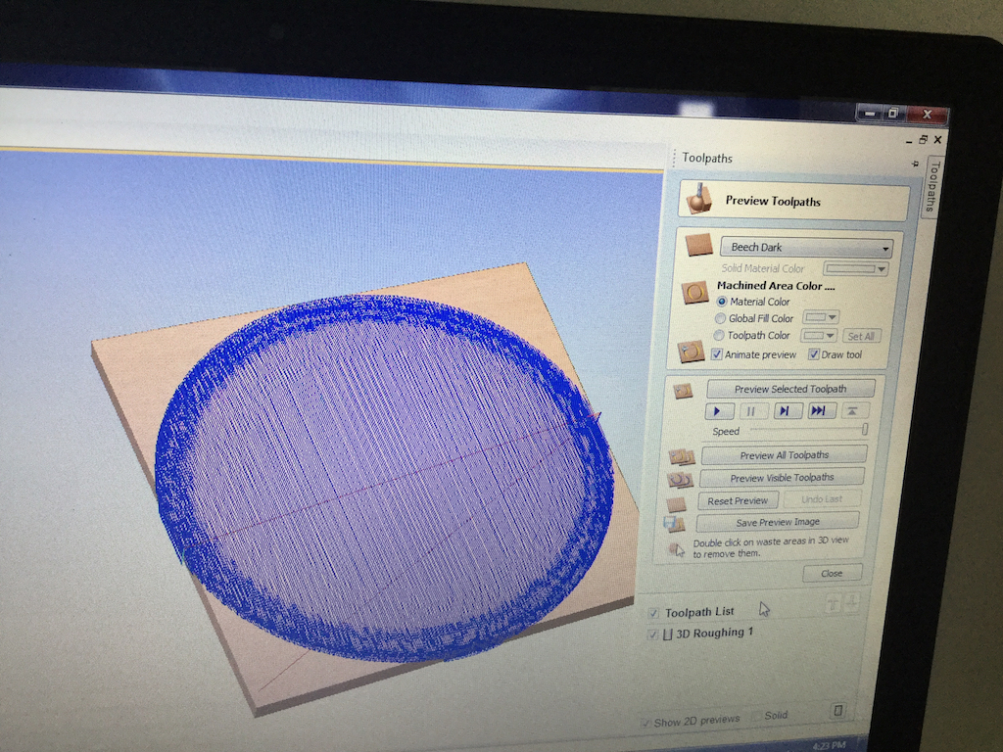This screenshot has width=1003, height=752.
Task: Move the toolpath down in the list
Action: [851, 602]
